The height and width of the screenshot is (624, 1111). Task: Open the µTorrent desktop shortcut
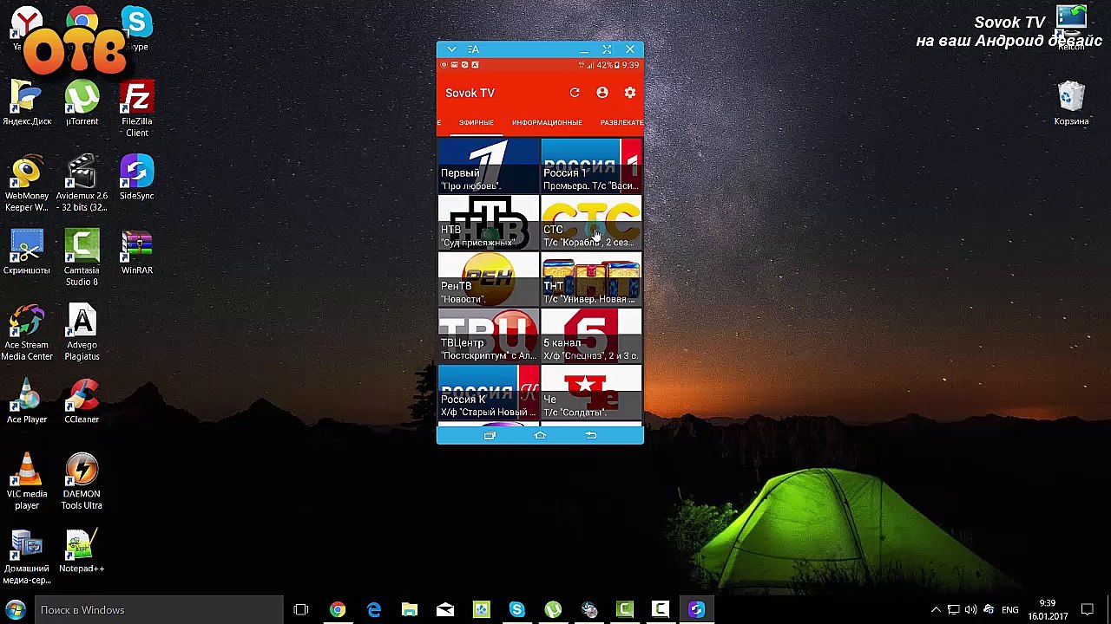coord(82,103)
